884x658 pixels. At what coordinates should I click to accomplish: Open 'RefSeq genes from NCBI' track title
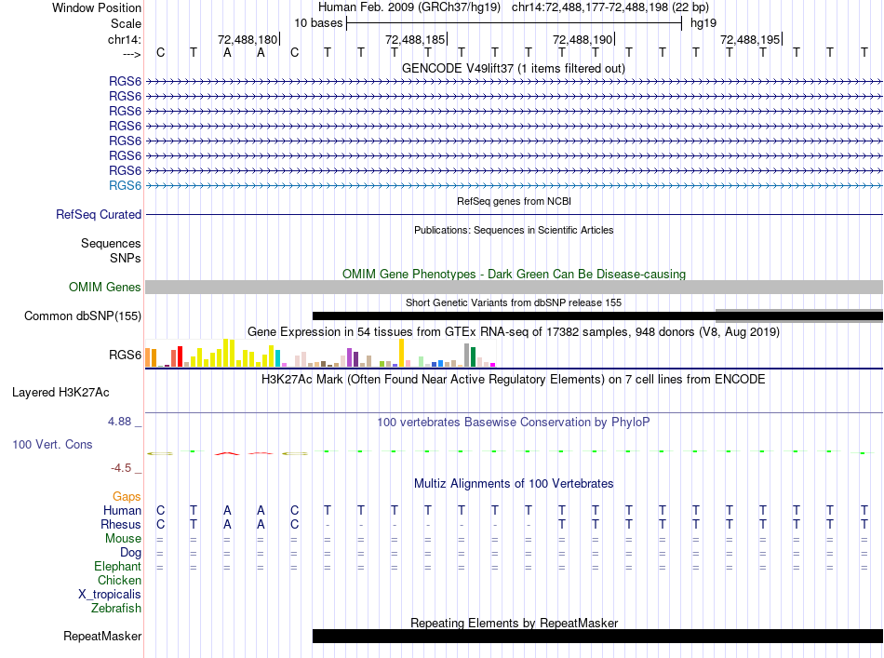click(x=514, y=201)
